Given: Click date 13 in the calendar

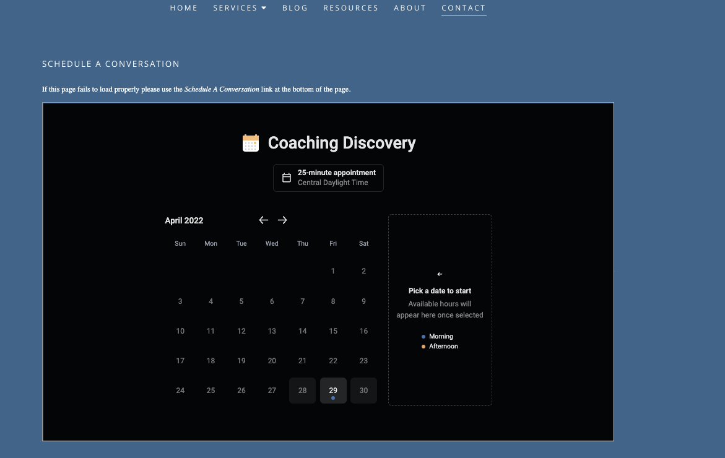Looking at the screenshot, I should (x=272, y=331).
